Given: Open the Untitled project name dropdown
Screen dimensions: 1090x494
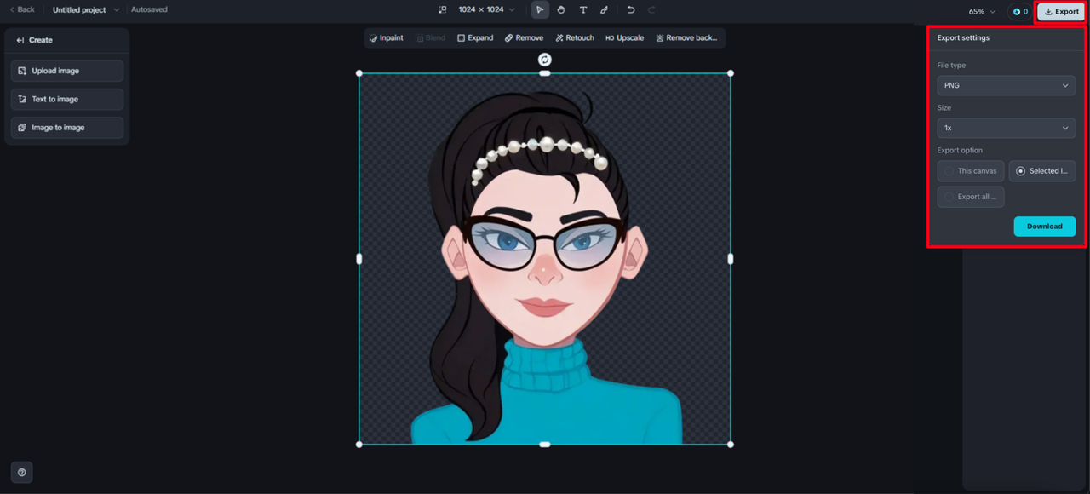Looking at the screenshot, I should coord(86,10).
